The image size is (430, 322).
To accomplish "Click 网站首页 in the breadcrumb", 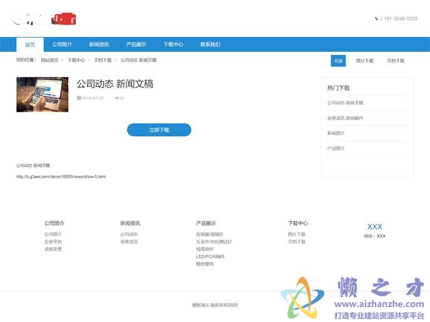I will (x=50, y=61).
